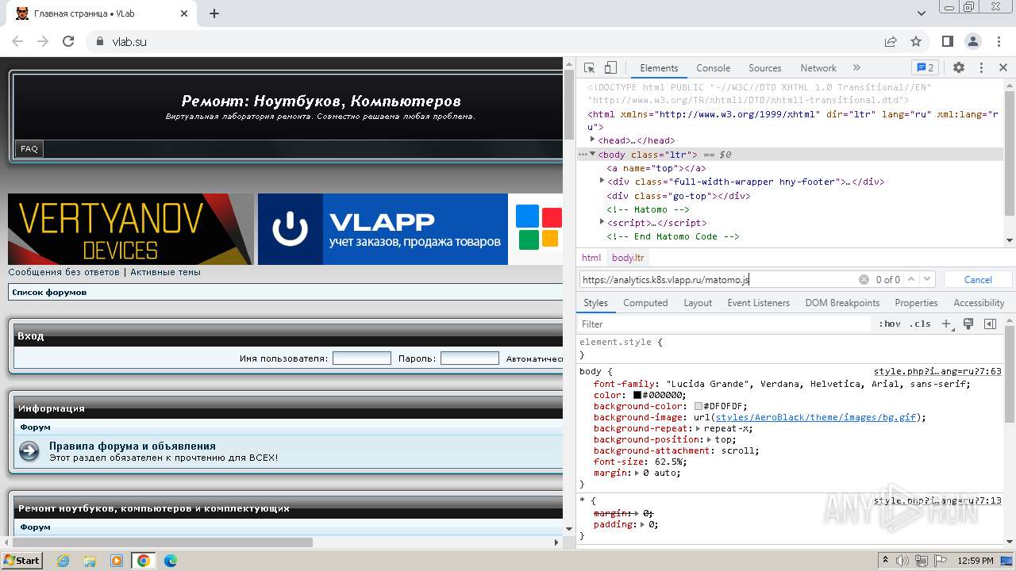Expand background-position shorthand triangle
Viewport: 1016px width, 571px height.
(x=709, y=439)
